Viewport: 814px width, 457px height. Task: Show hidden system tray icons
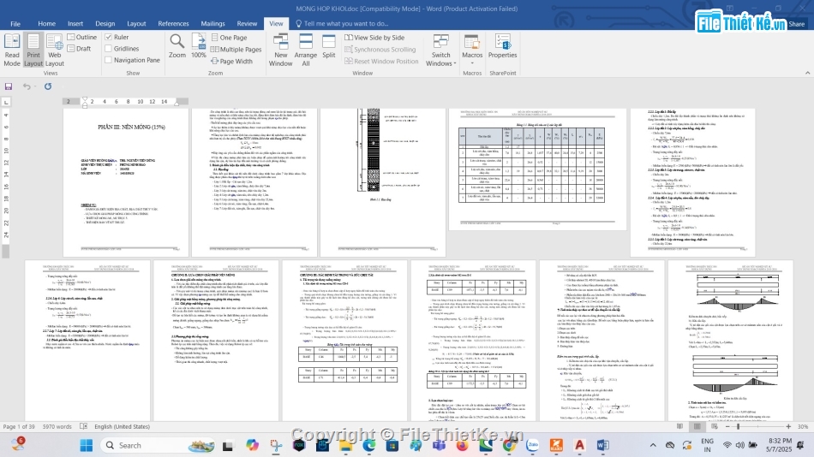653,445
